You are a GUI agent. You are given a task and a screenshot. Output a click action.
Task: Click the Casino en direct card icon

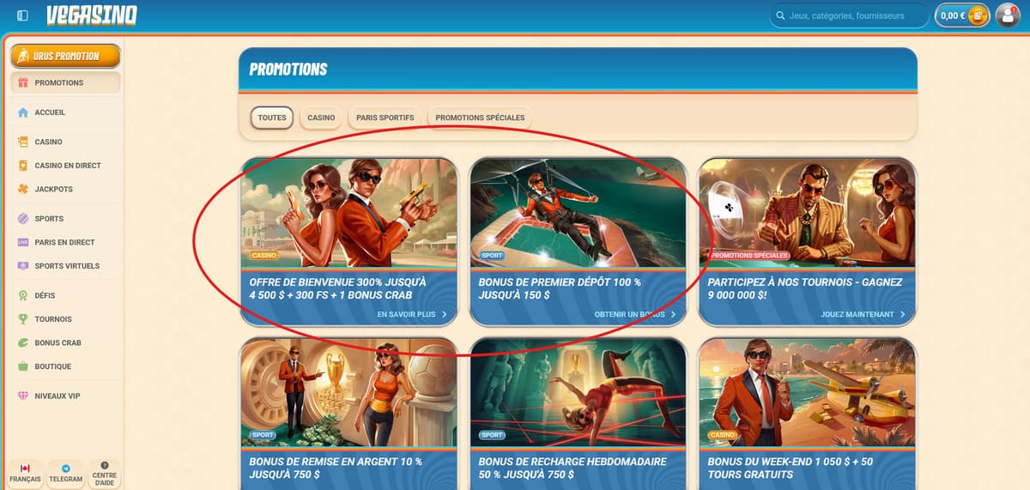point(23,166)
